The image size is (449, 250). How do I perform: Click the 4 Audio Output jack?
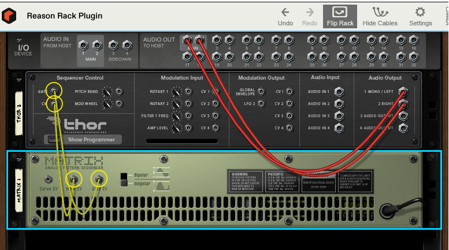tap(403, 128)
